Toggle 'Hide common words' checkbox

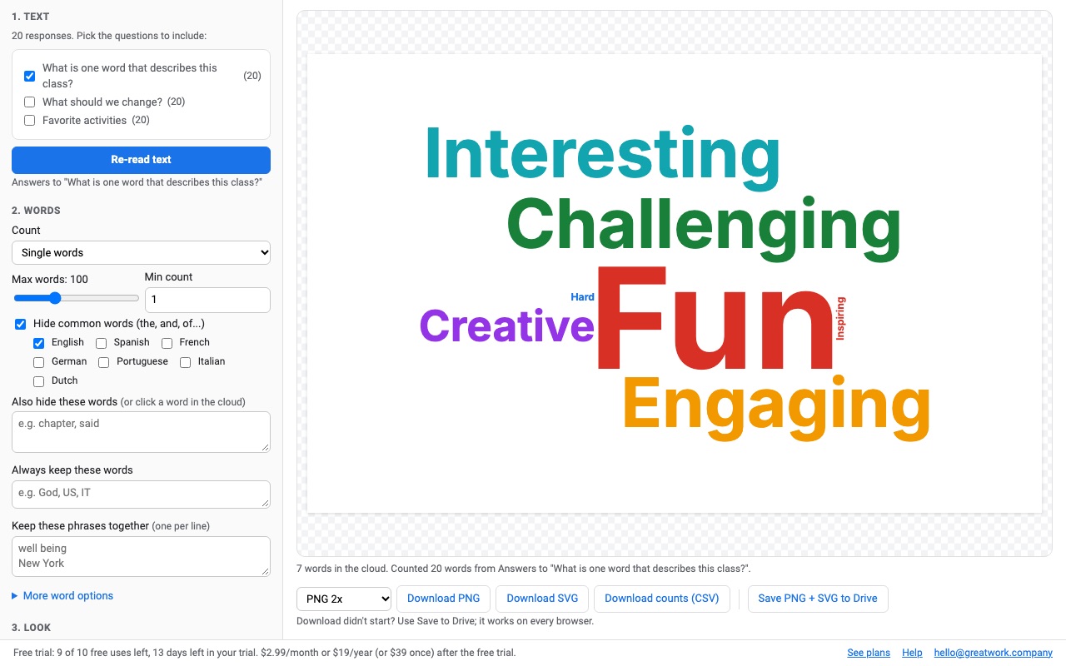pyautogui.click(x=21, y=324)
